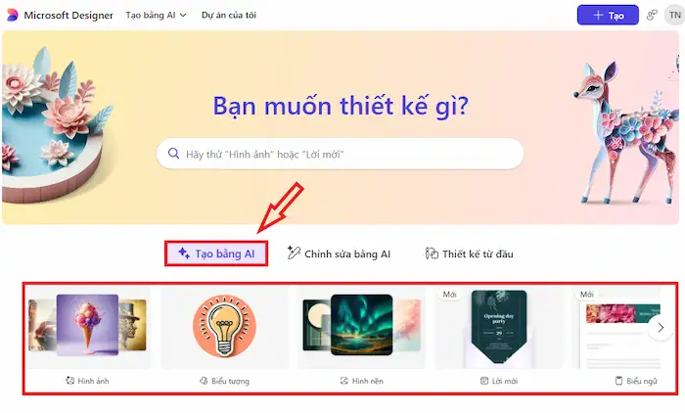Open Dự án của tôi menu

pos(229,16)
